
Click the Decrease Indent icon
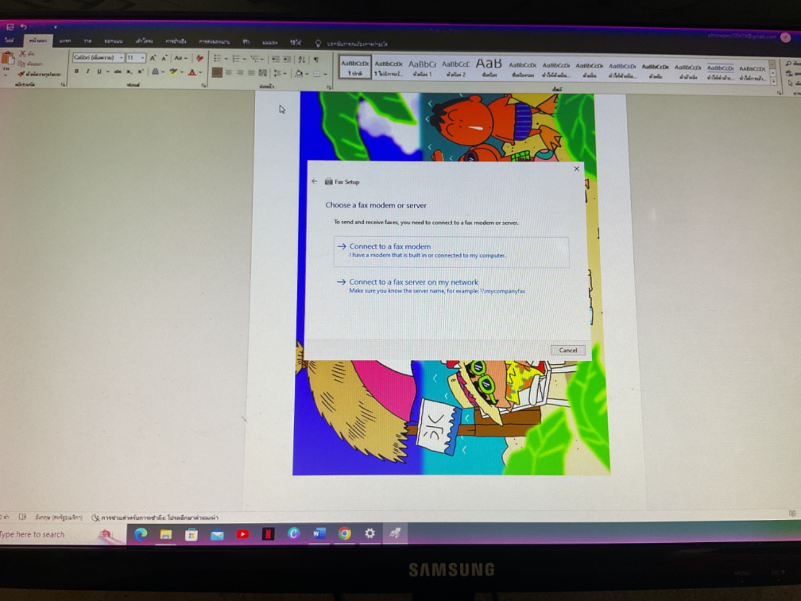pyautogui.click(x=276, y=59)
